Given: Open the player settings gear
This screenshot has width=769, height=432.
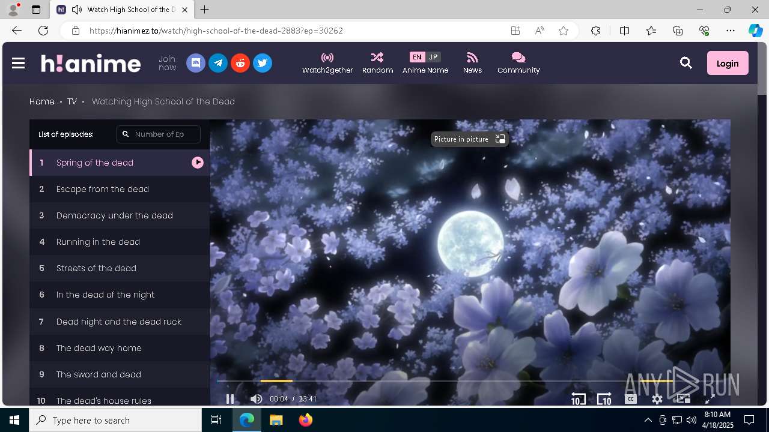Looking at the screenshot, I should [x=657, y=399].
